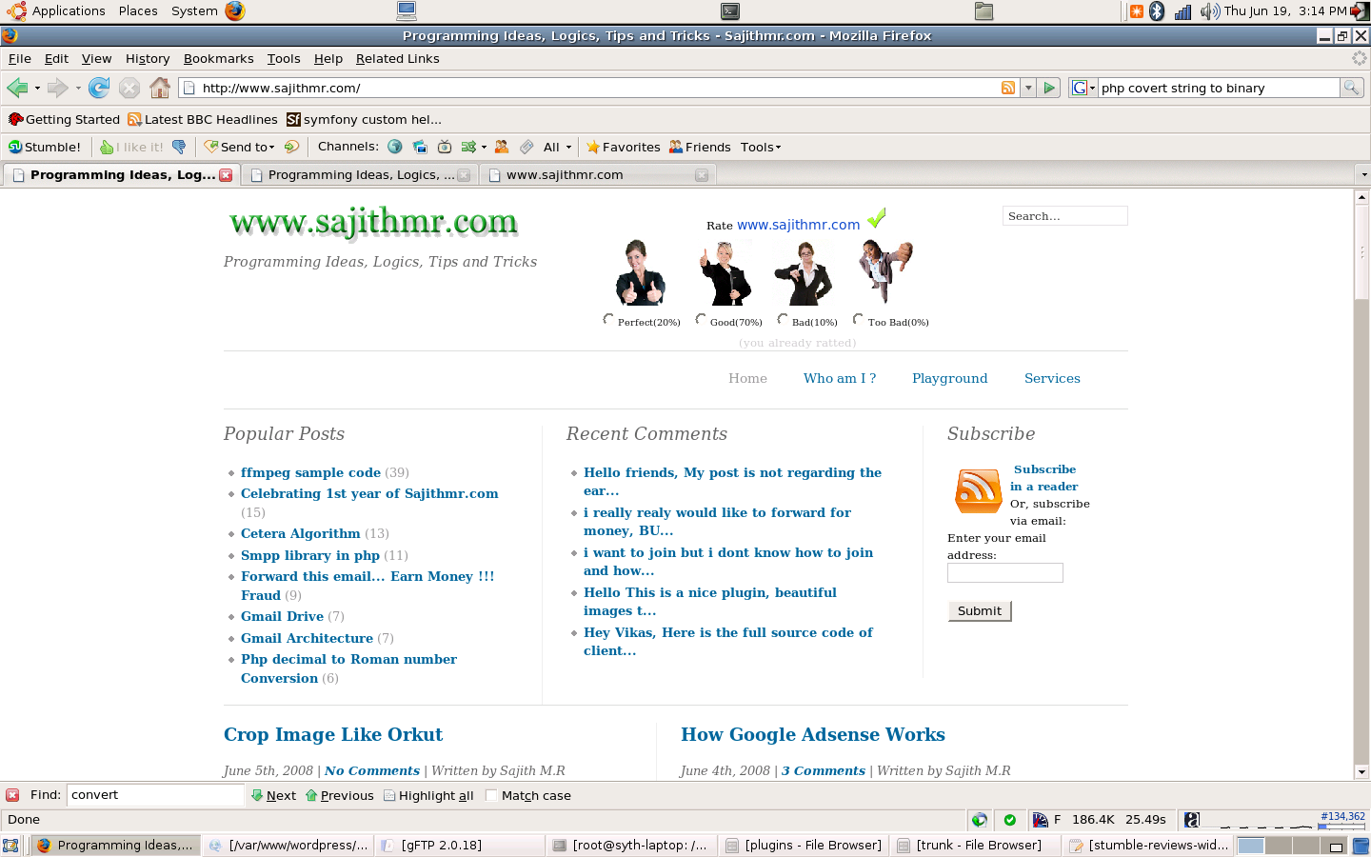Open the StumbleUpon Tools dropdown
This screenshot has height=857, width=1371.
761,147
